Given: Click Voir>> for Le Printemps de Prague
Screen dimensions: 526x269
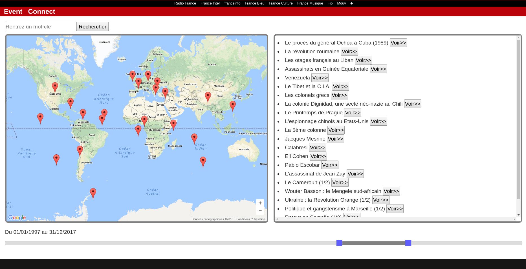Looking at the screenshot, I should (353, 113).
